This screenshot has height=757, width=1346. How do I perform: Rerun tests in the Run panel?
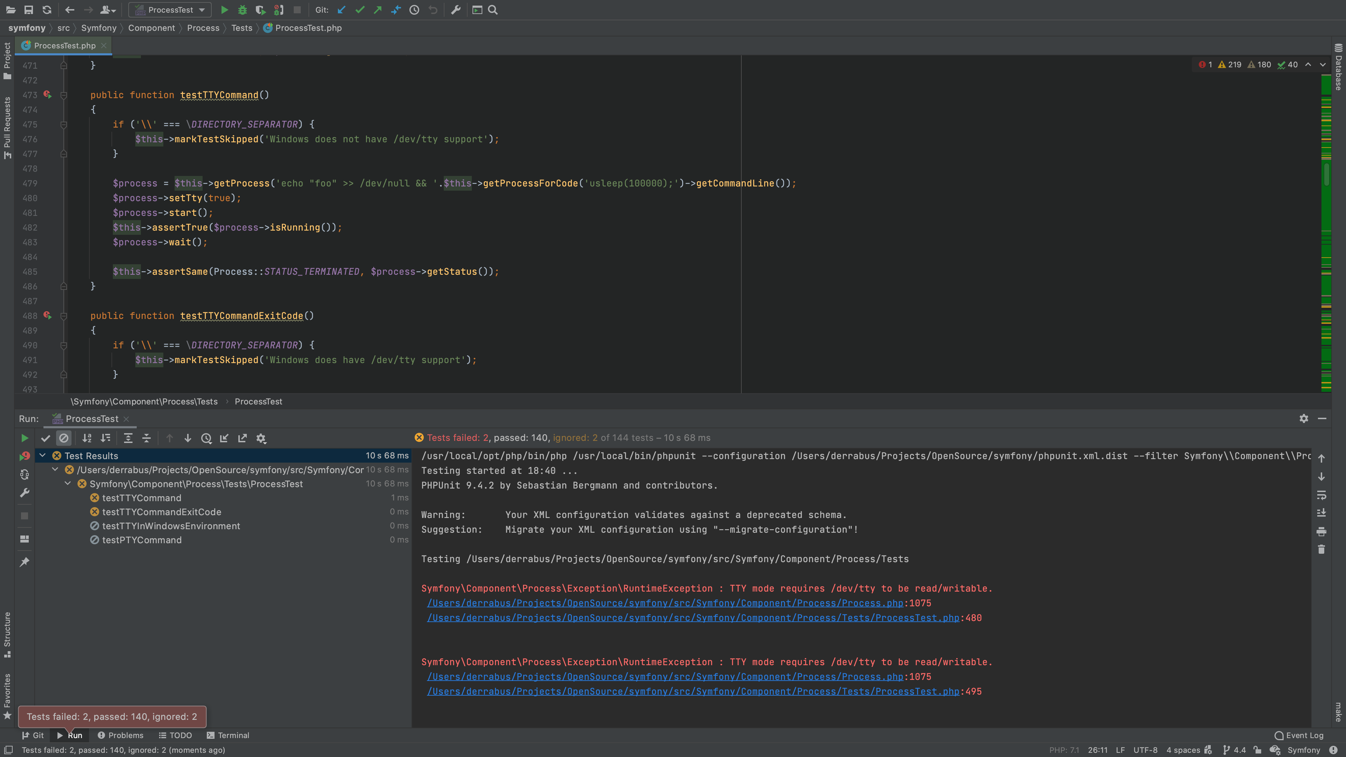(x=25, y=438)
